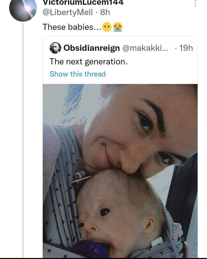Open VictoriumLucem144's round profile avatar
Viewport: 207px width, 259px height.
click(23, 10)
